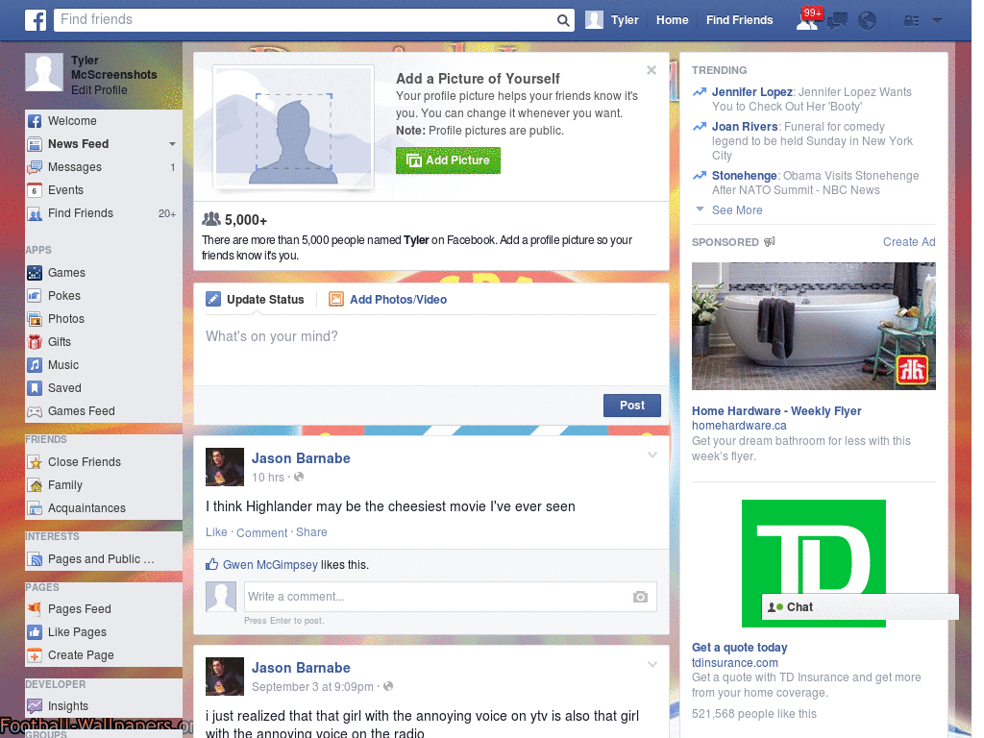
Task: Open Jason Barnabe's name on Highlander post
Action: coord(301,458)
